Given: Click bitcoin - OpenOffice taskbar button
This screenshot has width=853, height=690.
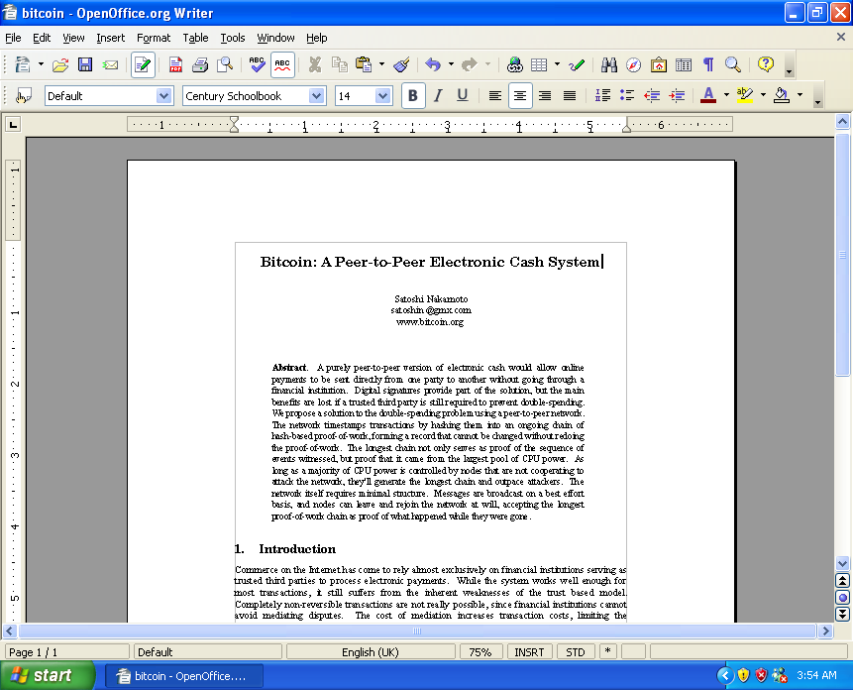Looking at the screenshot, I should click(184, 676).
